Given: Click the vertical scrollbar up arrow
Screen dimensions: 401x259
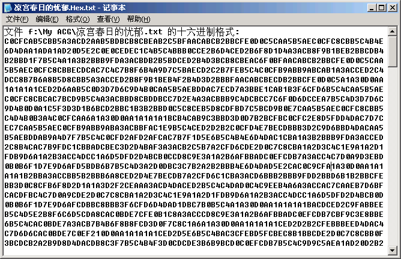Looking at the screenshot, I should point(393,31).
